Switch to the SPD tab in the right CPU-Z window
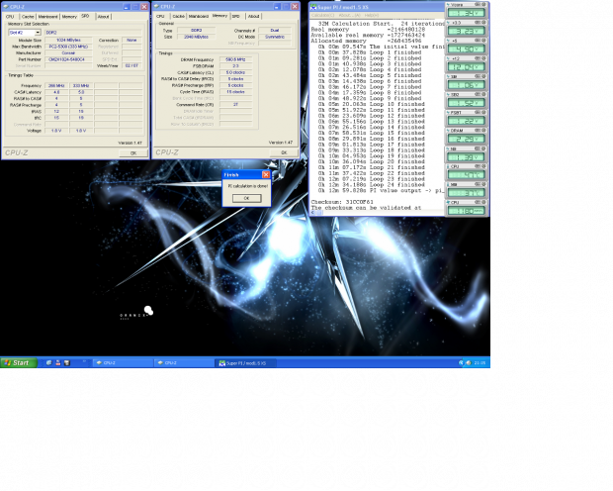 click(236, 17)
